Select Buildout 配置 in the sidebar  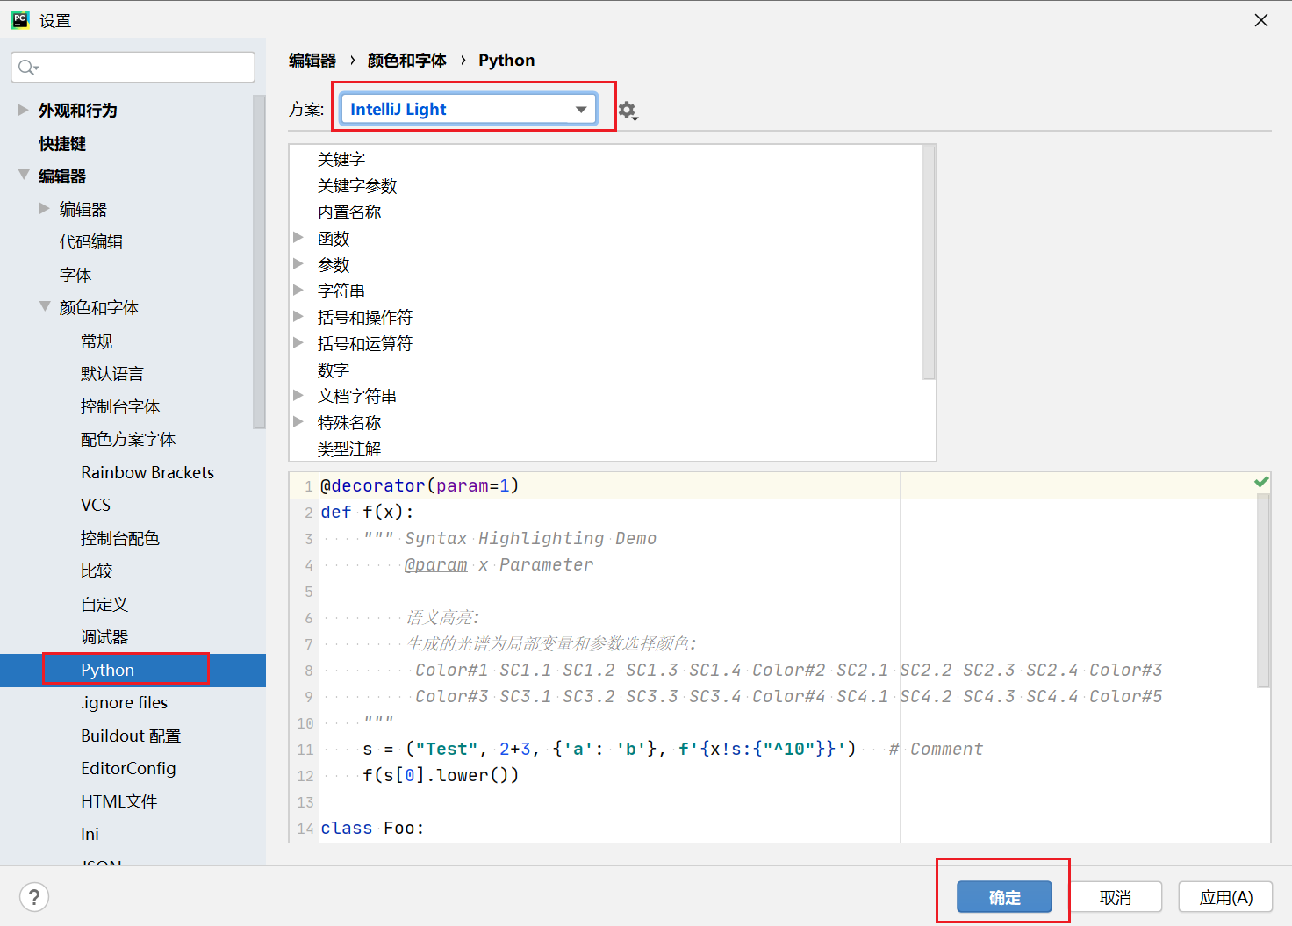tap(131, 736)
